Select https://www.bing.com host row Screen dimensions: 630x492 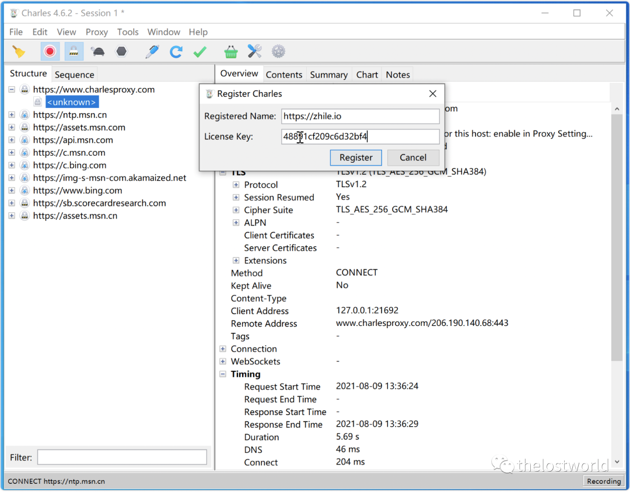coord(78,191)
